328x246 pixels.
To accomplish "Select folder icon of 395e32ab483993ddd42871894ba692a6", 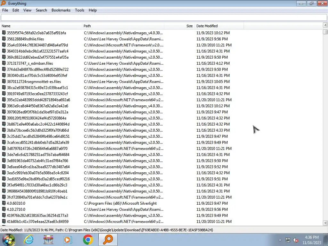I will point(4,100).
